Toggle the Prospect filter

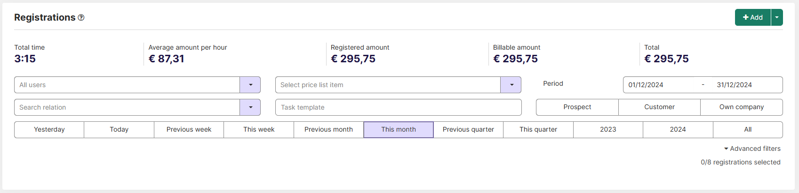coord(577,107)
